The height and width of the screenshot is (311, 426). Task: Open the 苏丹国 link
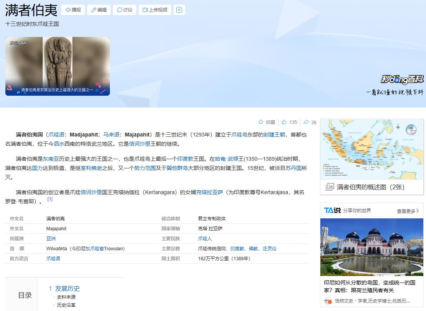[x=293, y=168]
